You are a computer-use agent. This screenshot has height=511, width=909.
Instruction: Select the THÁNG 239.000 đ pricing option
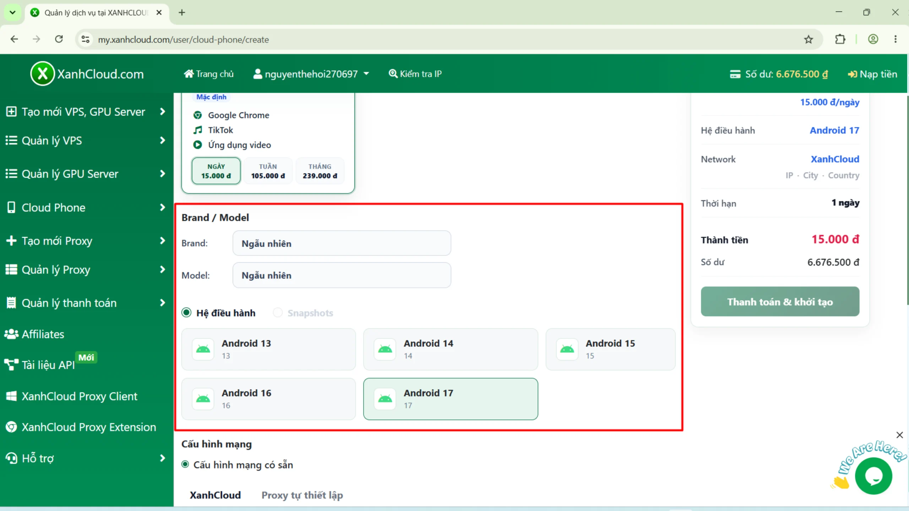click(x=320, y=171)
